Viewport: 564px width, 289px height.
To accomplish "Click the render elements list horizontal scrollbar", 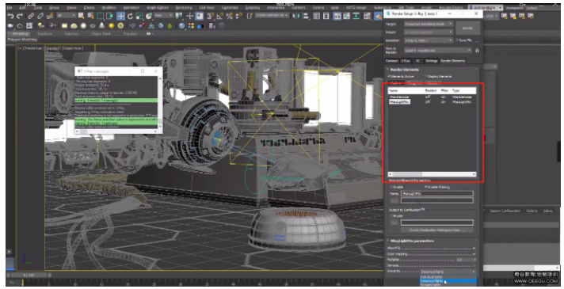I will tap(432, 174).
